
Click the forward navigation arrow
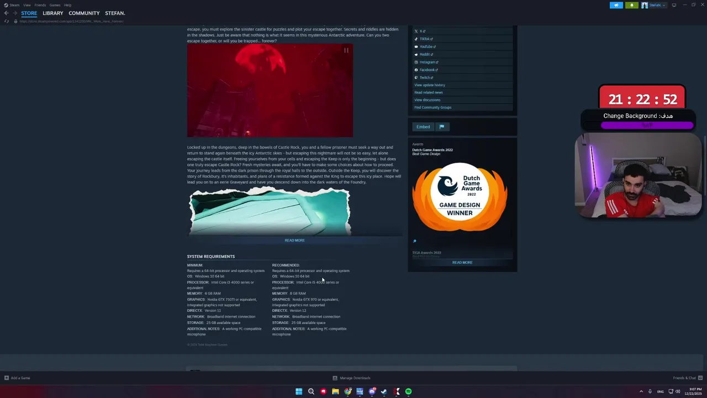click(15, 13)
